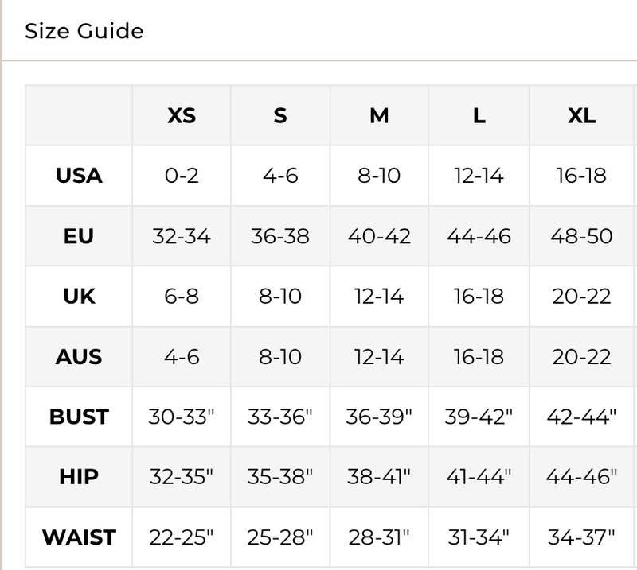Image resolution: width=637 pixels, height=570 pixels.
Task: Select the XS column header
Action: pyautogui.click(x=182, y=115)
